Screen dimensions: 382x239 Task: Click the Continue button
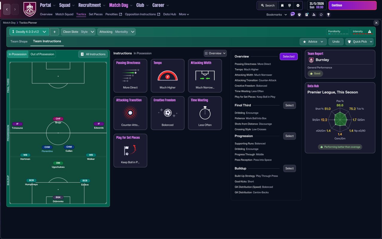(x=352, y=5)
